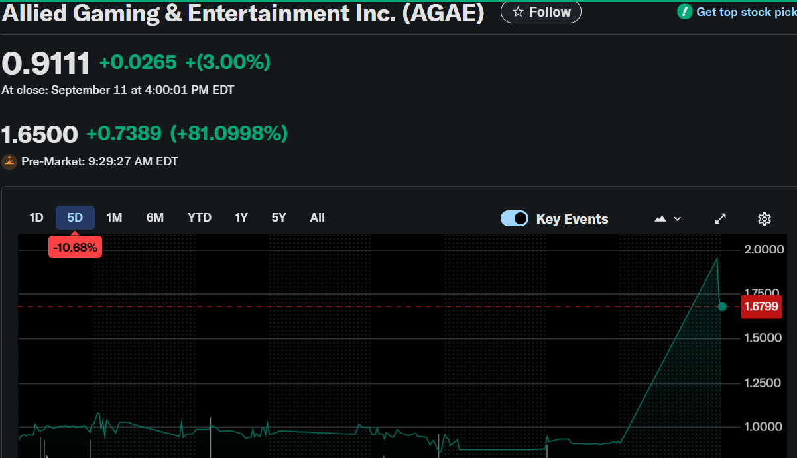Open chart settings gear

pos(764,218)
